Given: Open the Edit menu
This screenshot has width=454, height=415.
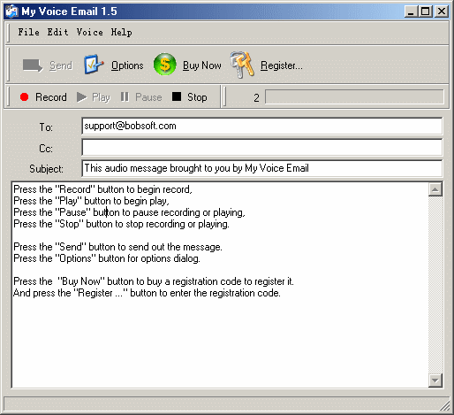Looking at the screenshot, I should click(x=57, y=32).
